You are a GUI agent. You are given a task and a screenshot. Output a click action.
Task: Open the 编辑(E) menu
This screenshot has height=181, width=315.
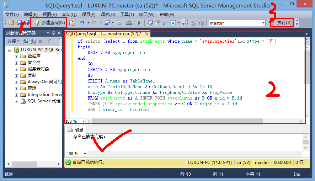31,15
